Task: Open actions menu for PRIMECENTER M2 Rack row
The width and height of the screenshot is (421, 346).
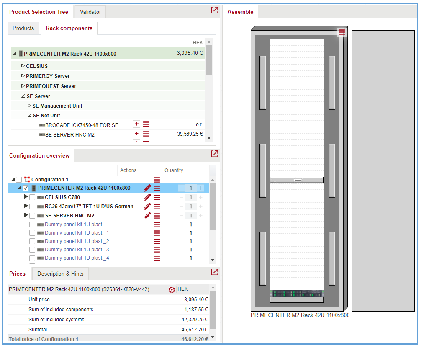Action: click(157, 188)
